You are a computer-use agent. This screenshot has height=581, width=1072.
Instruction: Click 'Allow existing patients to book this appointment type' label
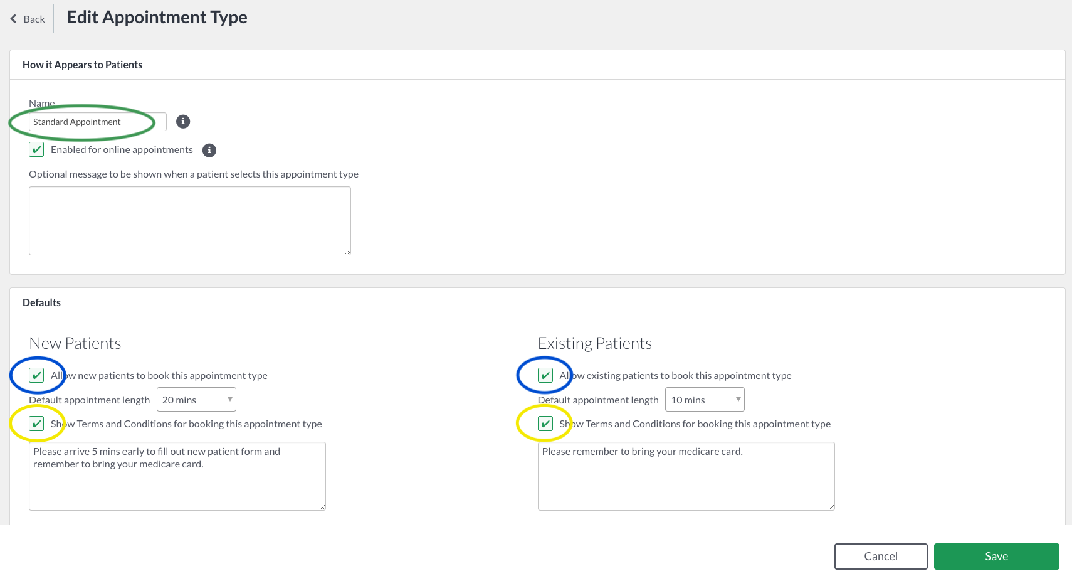click(x=675, y=375)
